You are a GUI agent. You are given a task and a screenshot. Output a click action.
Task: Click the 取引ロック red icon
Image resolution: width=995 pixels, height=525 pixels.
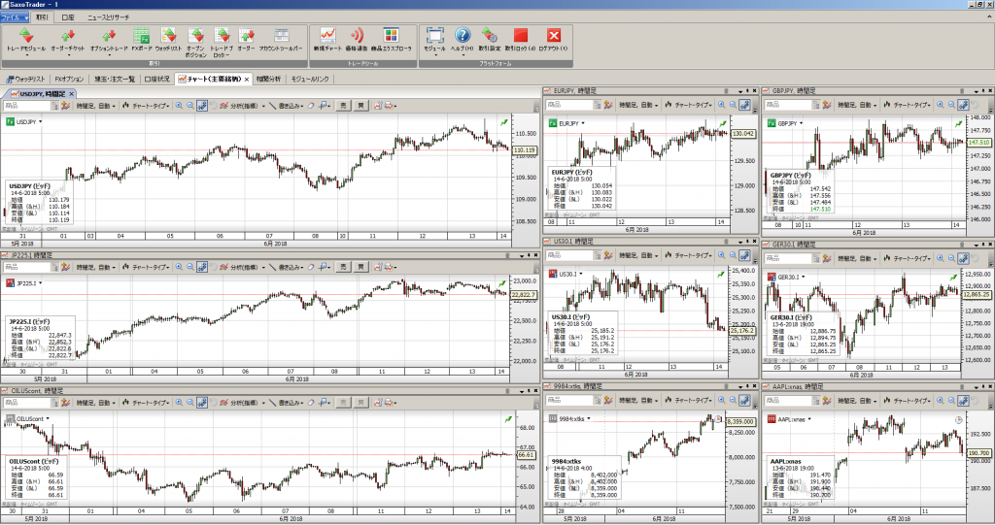(520, 39)
